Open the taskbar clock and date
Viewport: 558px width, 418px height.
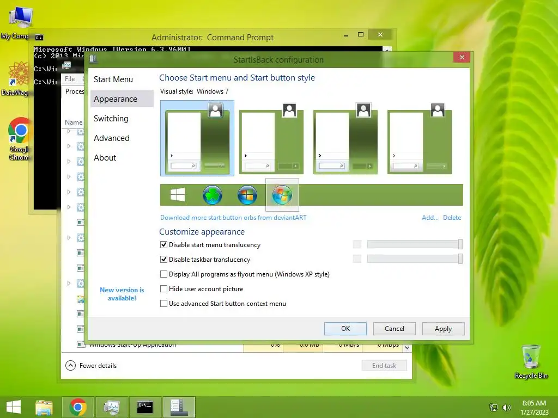[x=534, y=407]
